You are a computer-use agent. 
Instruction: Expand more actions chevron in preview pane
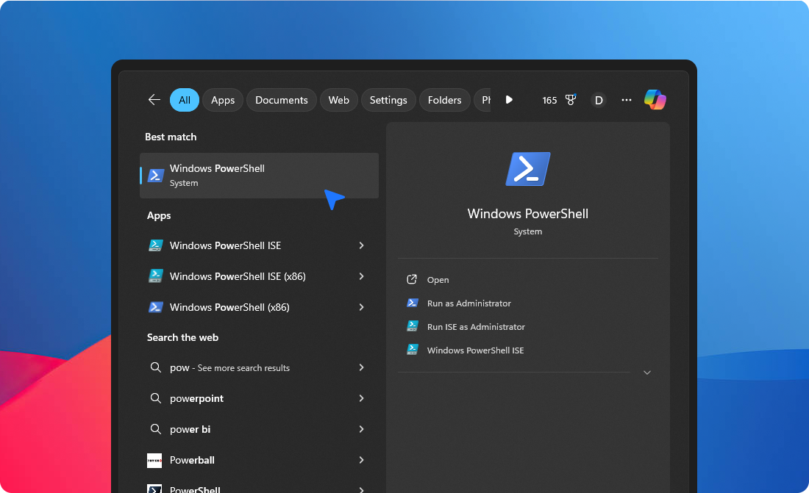647,373
